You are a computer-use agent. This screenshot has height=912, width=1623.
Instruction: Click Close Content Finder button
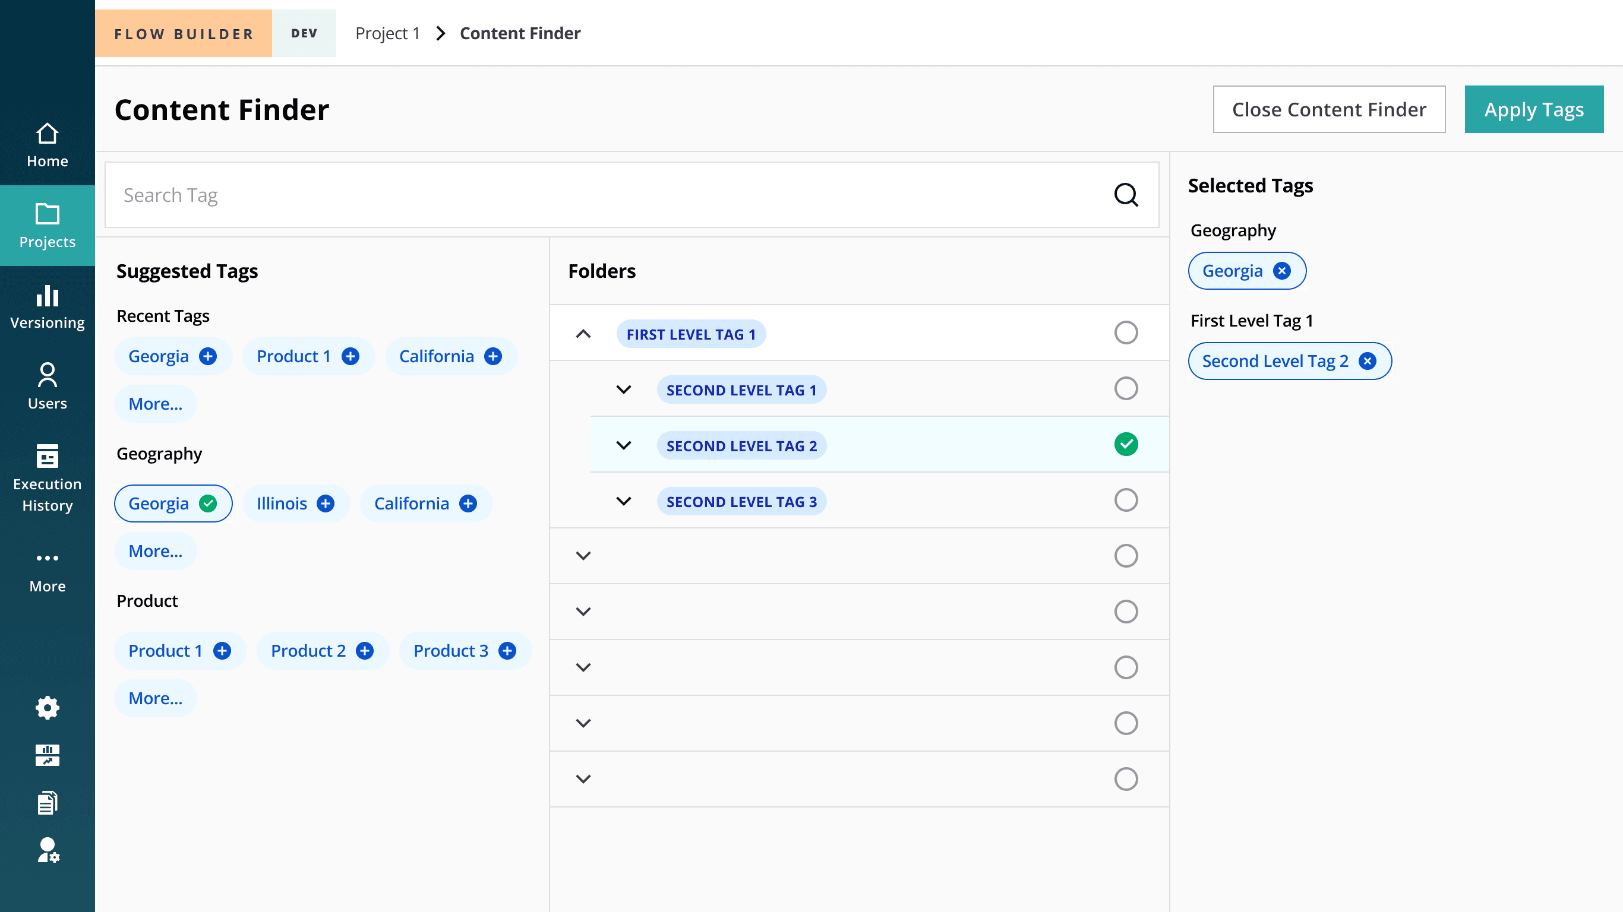click(1328, 110)
